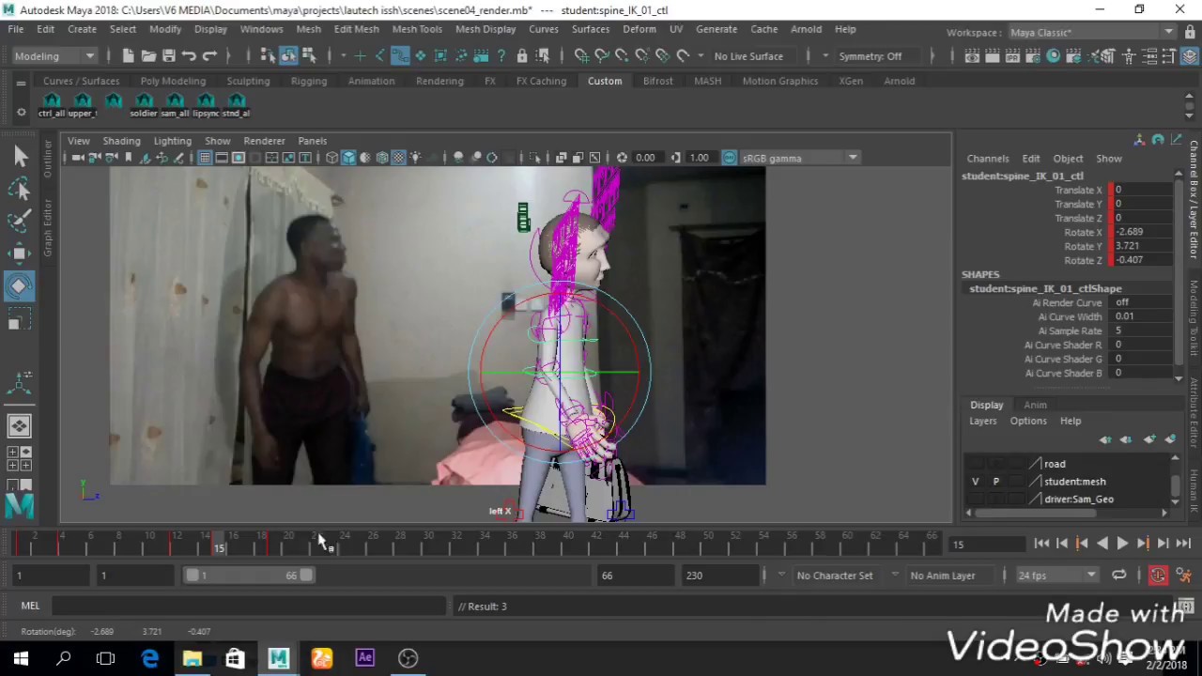
Task: Select the arrow Select tool in toolbox
Action: pos(20,156)
